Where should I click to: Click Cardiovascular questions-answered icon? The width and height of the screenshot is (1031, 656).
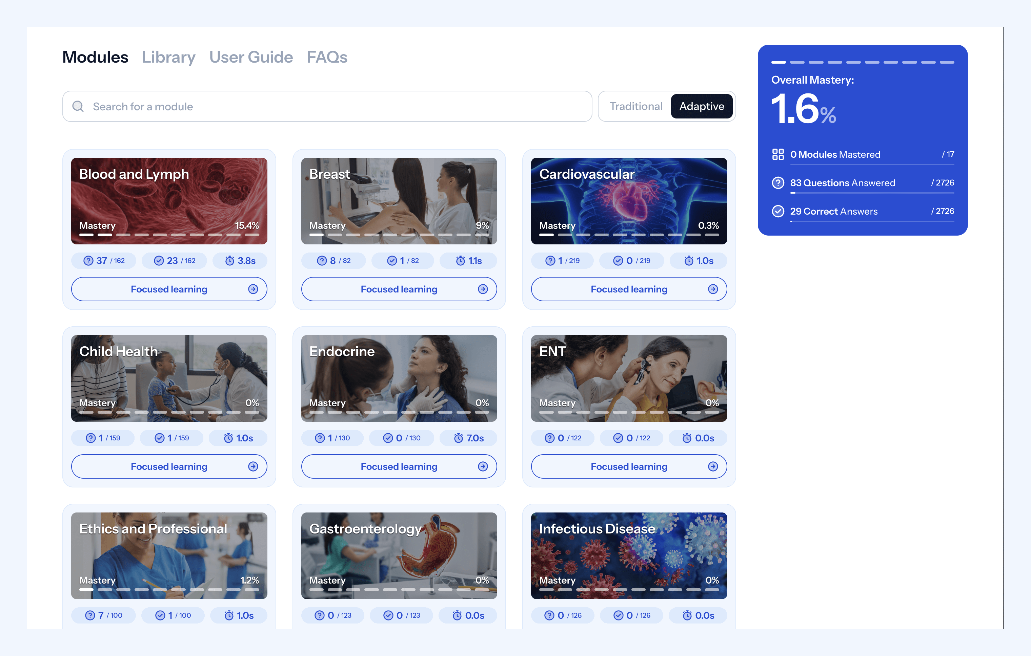coord(550,260)
